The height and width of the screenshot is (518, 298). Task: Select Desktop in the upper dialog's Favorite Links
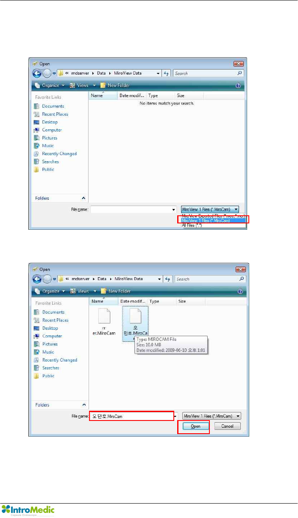pyautogui.click(x=50, y=122)
